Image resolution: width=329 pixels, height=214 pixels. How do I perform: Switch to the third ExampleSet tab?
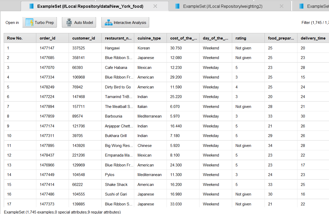point(311,6)
